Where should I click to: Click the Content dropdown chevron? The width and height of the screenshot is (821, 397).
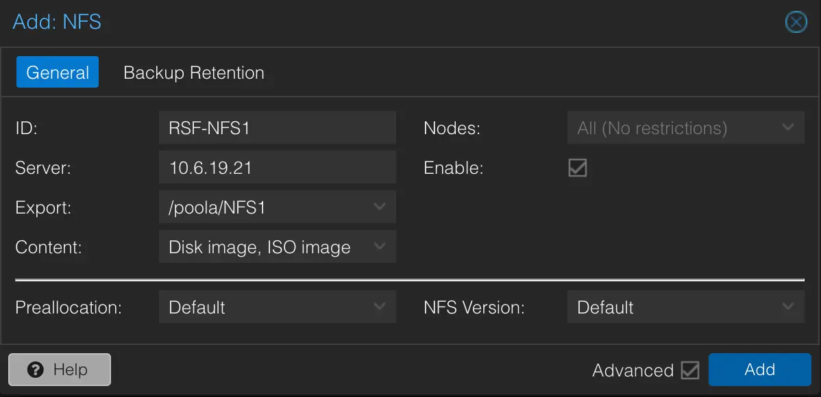pos(380,246)
